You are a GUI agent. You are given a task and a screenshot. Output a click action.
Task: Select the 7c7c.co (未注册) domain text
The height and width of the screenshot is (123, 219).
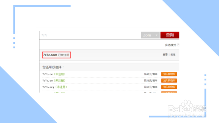[54, 81]
